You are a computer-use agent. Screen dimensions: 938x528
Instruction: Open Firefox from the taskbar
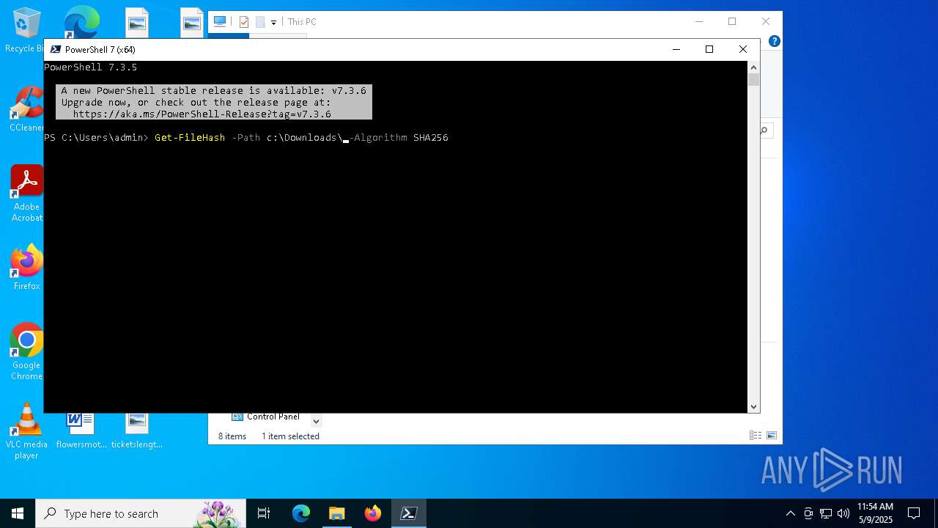[373, 513]
